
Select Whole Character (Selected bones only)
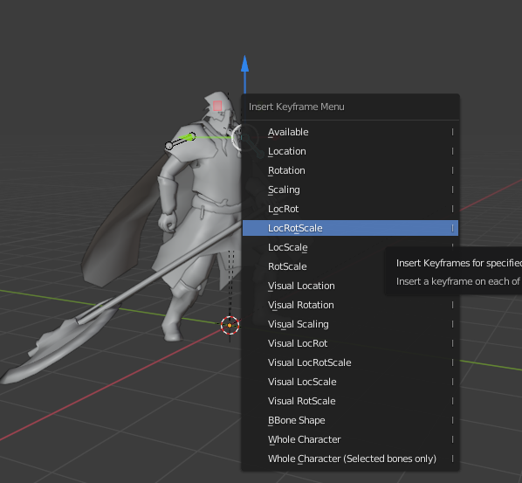tap(350, 459)
